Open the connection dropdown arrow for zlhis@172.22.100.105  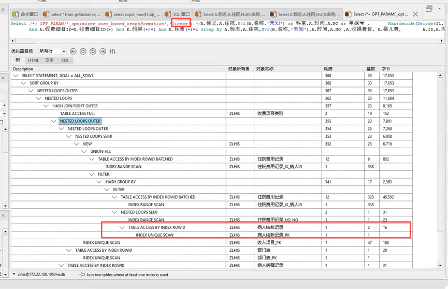[13, 274]
